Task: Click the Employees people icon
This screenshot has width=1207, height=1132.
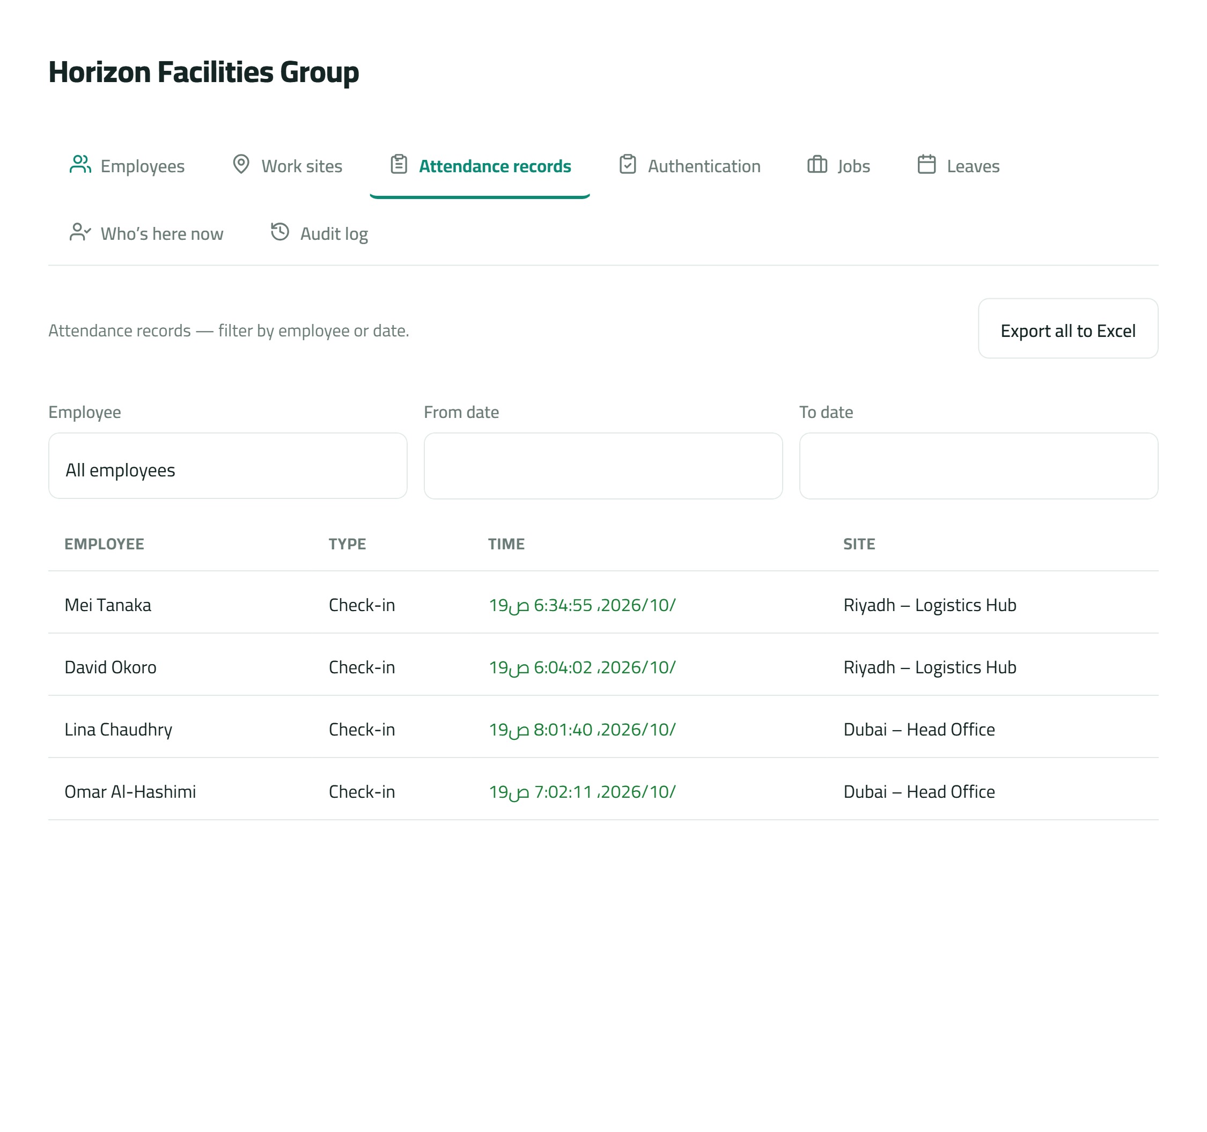Action: click(x=80, y=165)
